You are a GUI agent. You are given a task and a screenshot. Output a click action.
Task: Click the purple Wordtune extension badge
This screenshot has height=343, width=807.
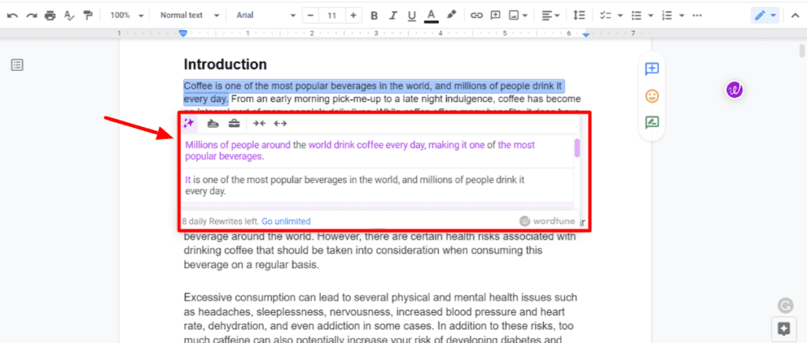[734, 90]
